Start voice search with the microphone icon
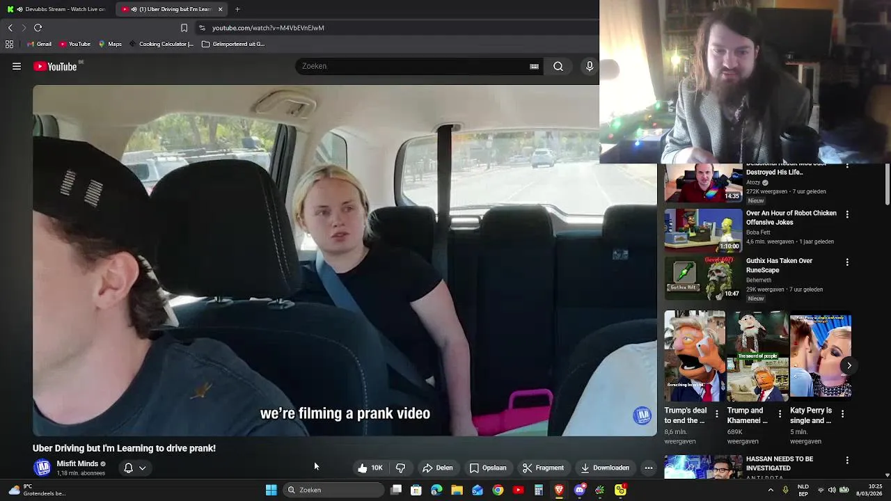The width and height of the screenshot is (891, 501). (x=590, y=66)
